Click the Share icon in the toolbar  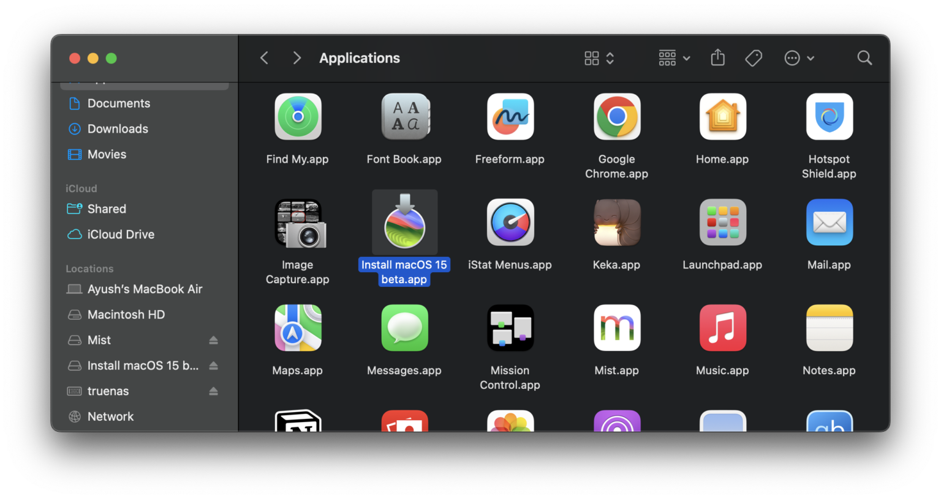tap(717, 57)
